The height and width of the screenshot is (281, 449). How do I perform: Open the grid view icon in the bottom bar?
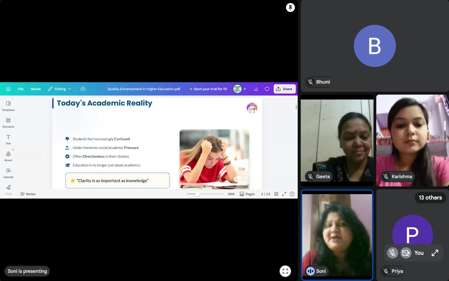tap(276, 194)
